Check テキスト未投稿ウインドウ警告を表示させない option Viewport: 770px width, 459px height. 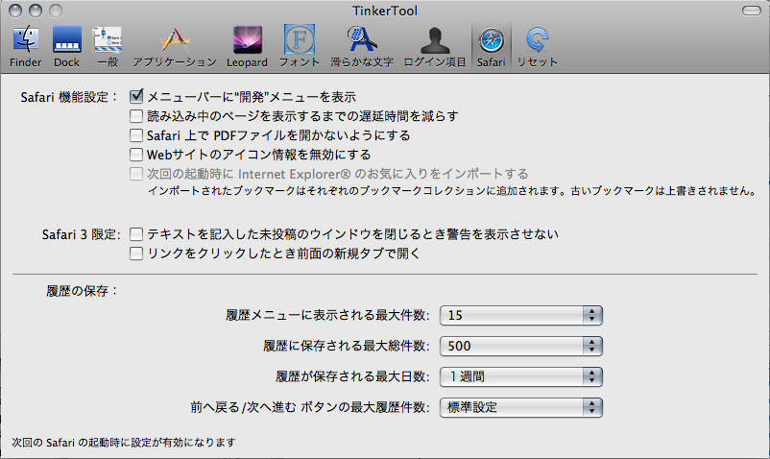[136, 234]
